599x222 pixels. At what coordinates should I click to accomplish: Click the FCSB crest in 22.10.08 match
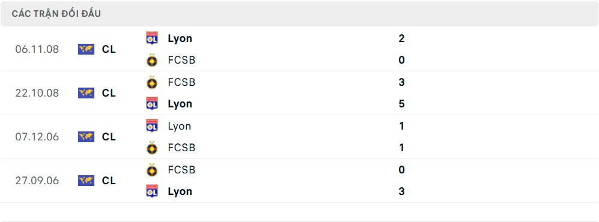click(x=152, y=82)
